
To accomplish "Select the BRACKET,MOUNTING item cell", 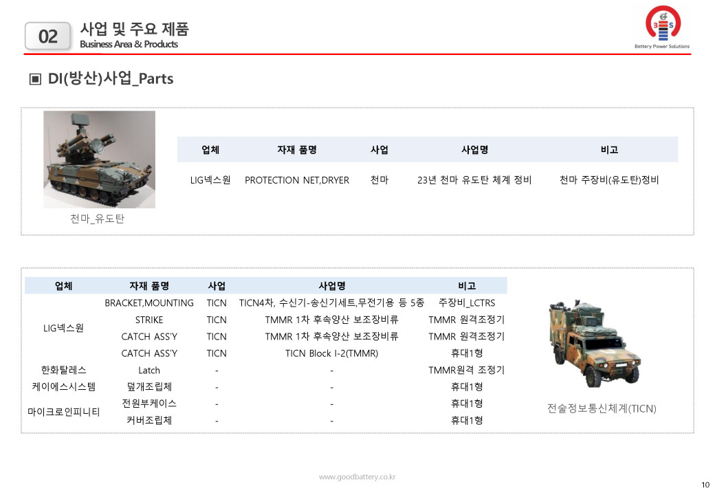I will tap(149, 302).
